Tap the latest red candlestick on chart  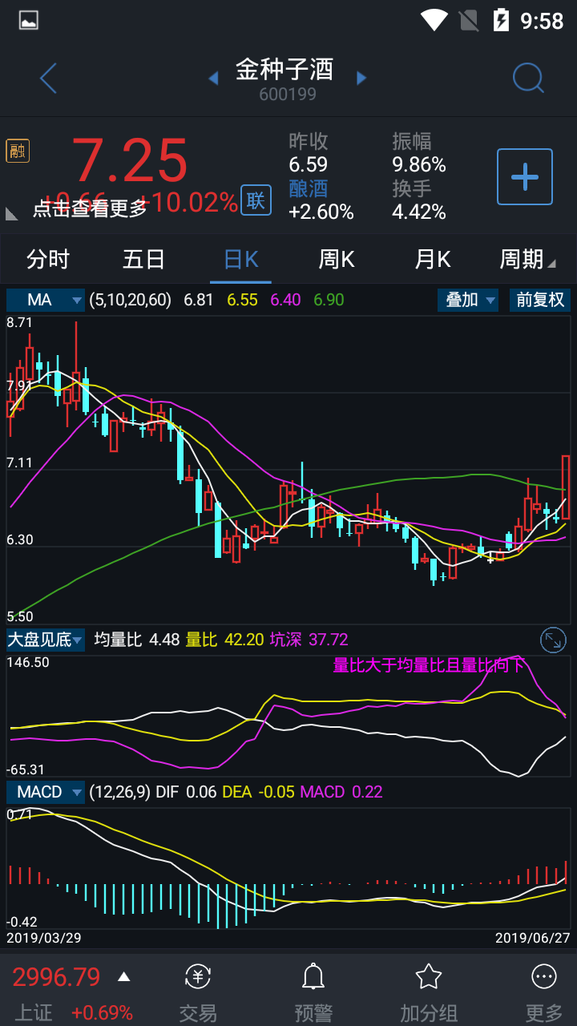[566, 487]
